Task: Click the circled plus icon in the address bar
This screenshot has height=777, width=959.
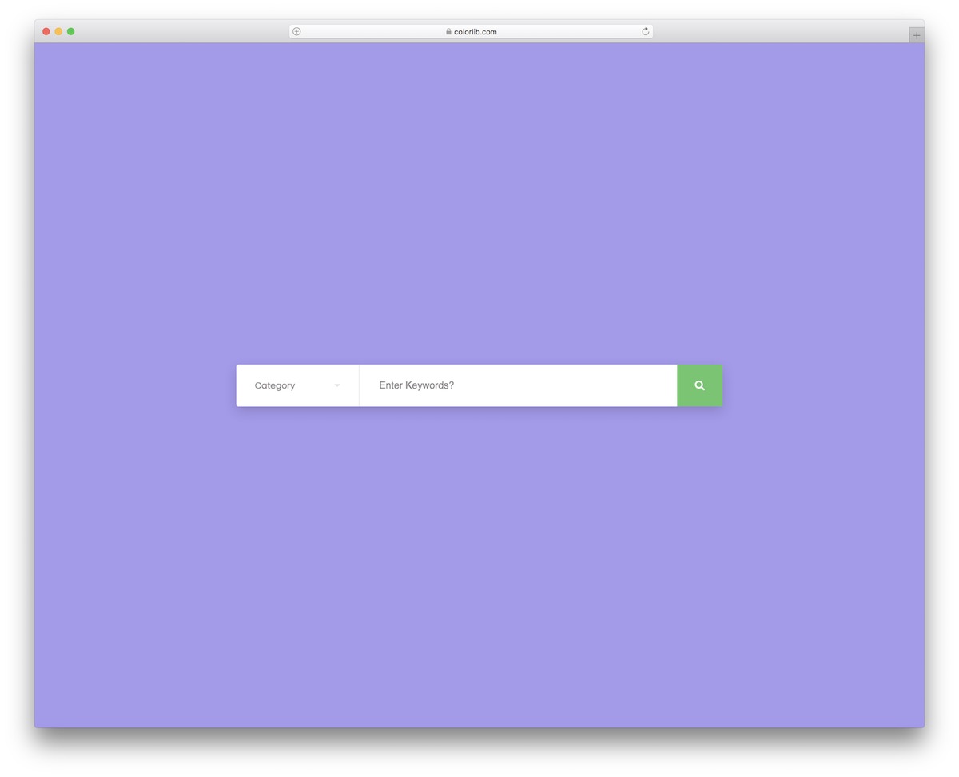Action: tap(296, 31)
